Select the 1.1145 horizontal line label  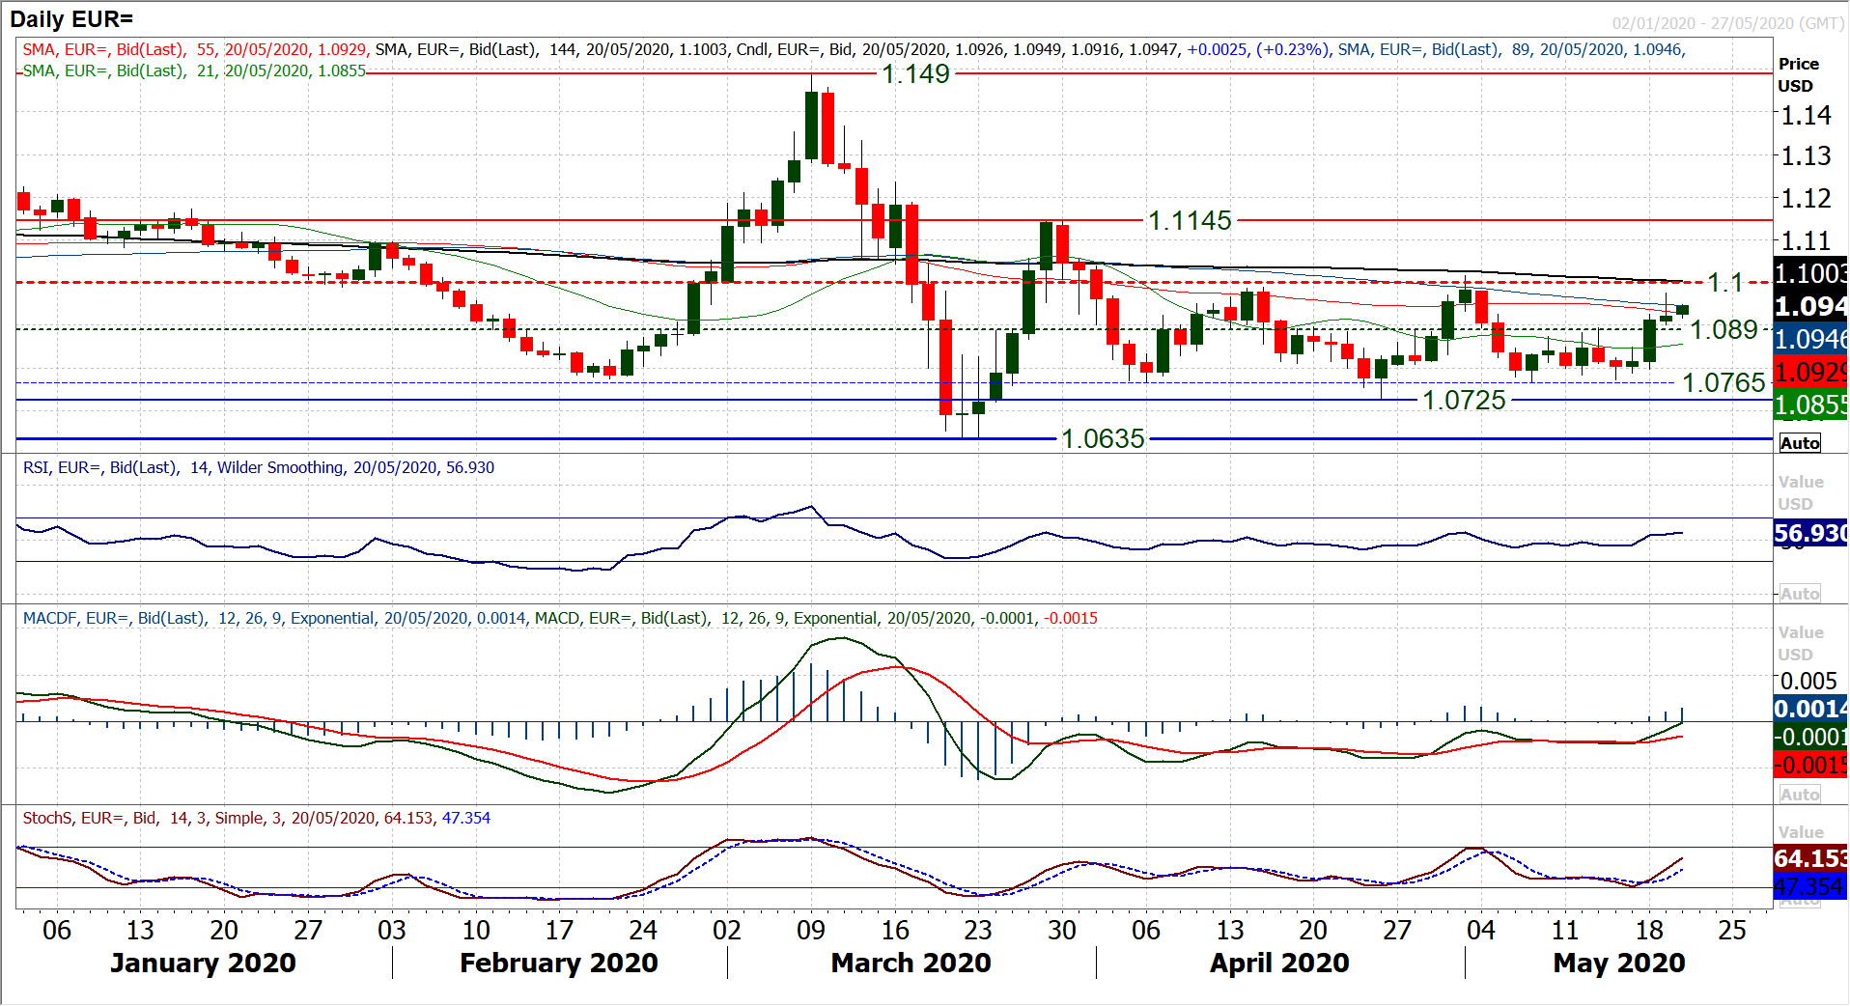click(1190, 220)
